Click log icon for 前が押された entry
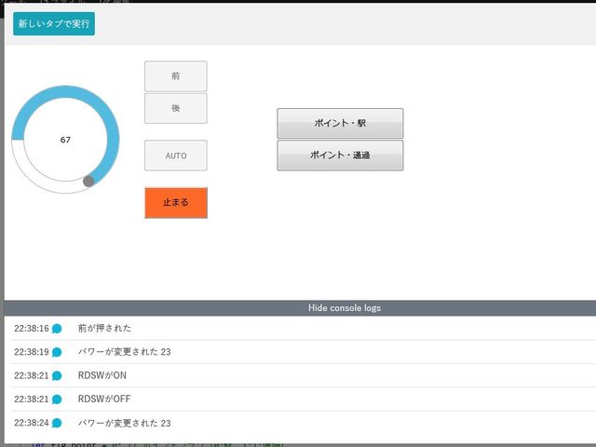596x447 pixels. tap(57, 329)
